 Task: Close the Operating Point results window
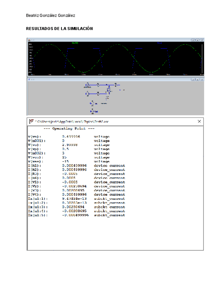[199, 121]
